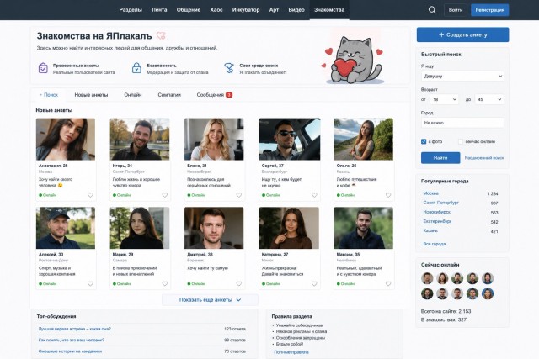Open Москва in popular cities
539x359 pixels.
(x=430, y=193)
